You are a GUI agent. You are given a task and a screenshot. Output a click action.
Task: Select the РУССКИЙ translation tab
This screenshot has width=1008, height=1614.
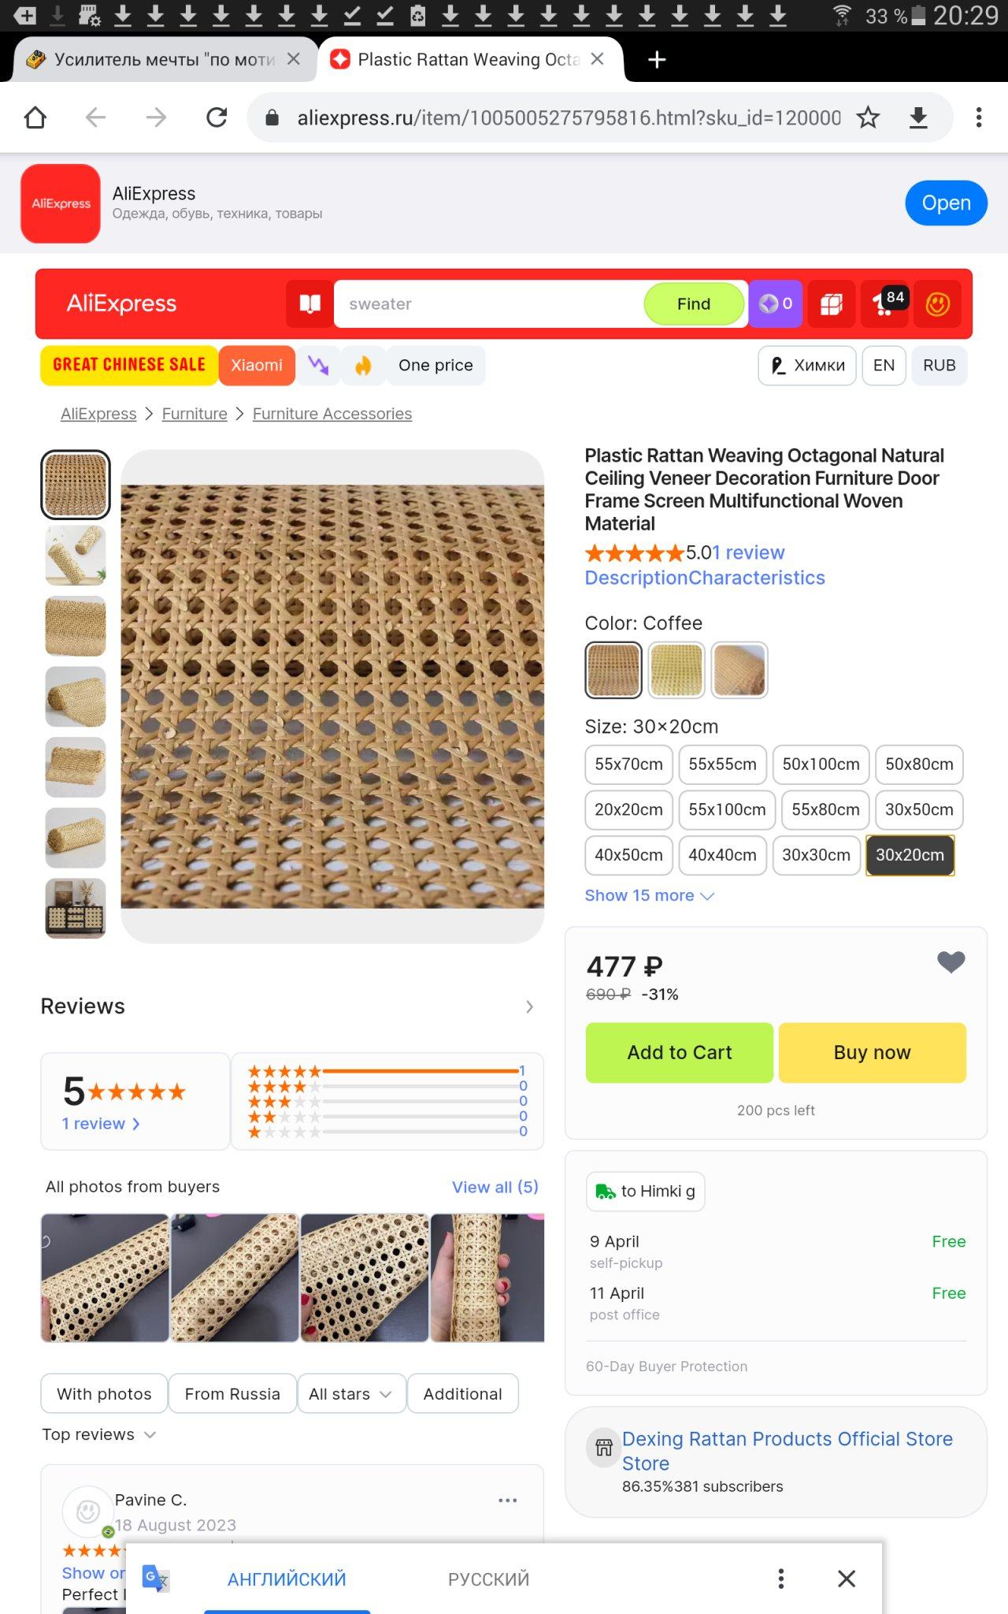(x=488, y=1579)
